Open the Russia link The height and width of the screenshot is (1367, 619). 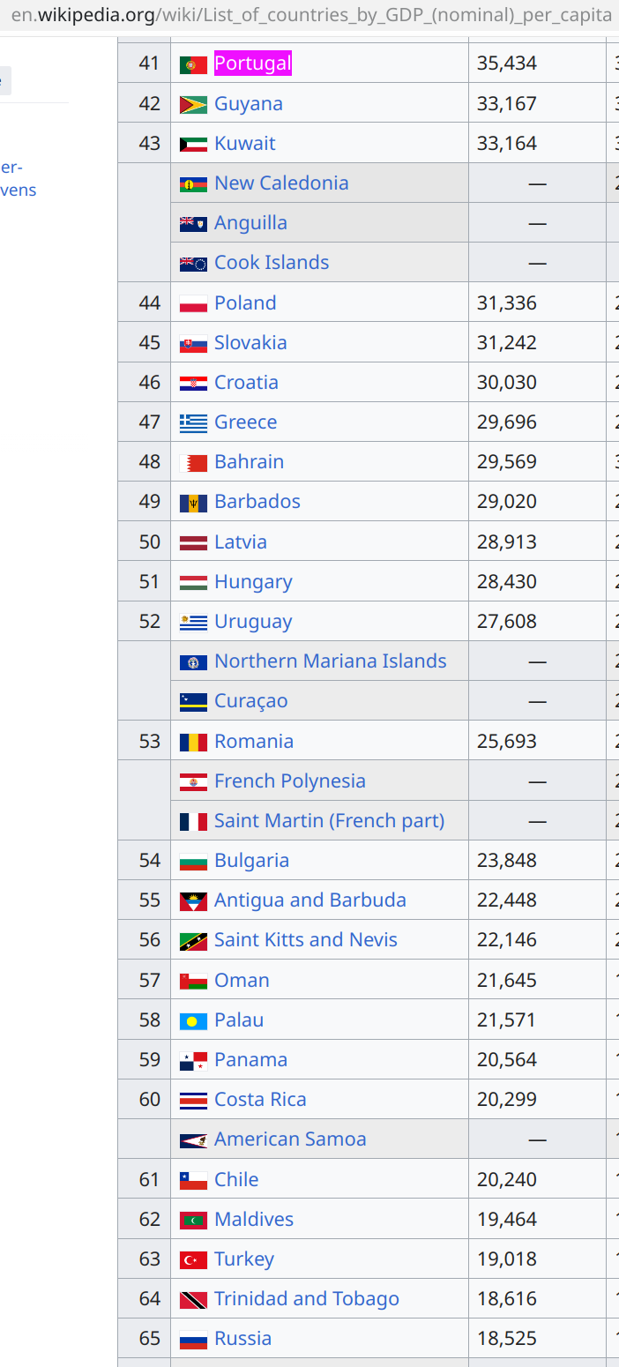coord(243,1339)
